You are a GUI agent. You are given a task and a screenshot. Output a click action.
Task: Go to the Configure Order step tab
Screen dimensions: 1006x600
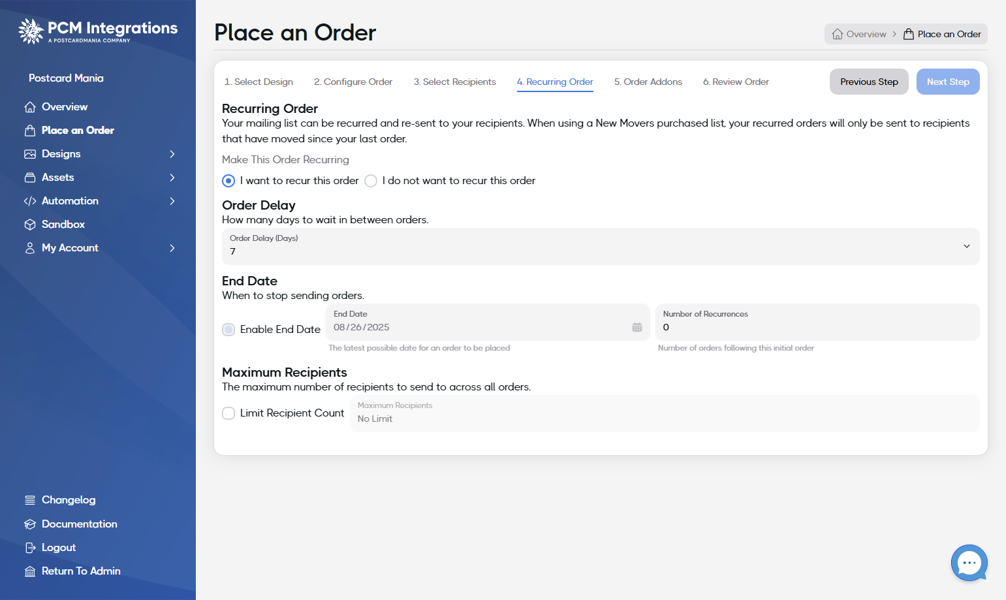click(353, 82)
